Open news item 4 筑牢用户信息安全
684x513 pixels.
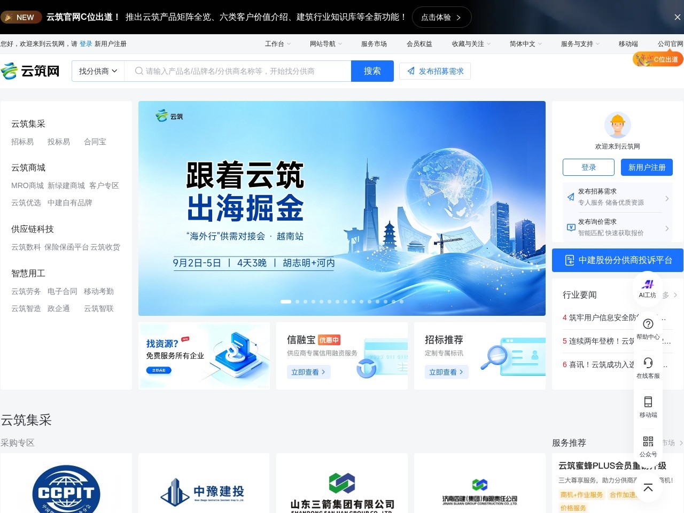tap(615, 317)
